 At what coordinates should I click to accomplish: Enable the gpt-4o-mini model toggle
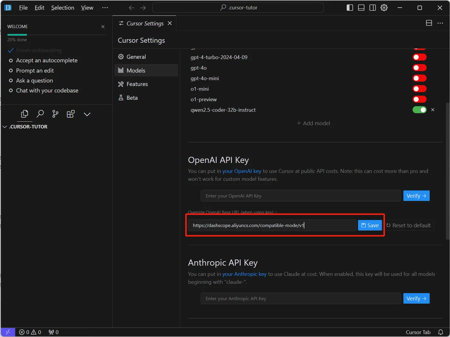(x=419, y=78)
